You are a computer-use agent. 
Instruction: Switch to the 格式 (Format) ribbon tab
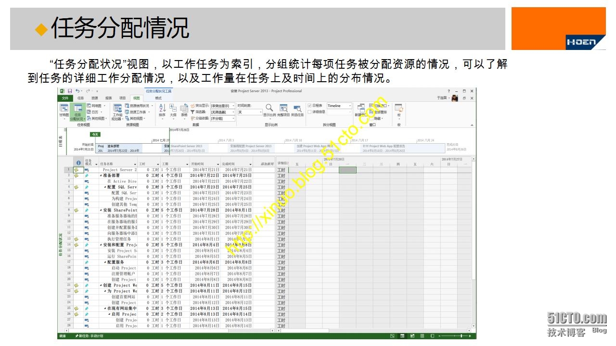tap(158, 98)
